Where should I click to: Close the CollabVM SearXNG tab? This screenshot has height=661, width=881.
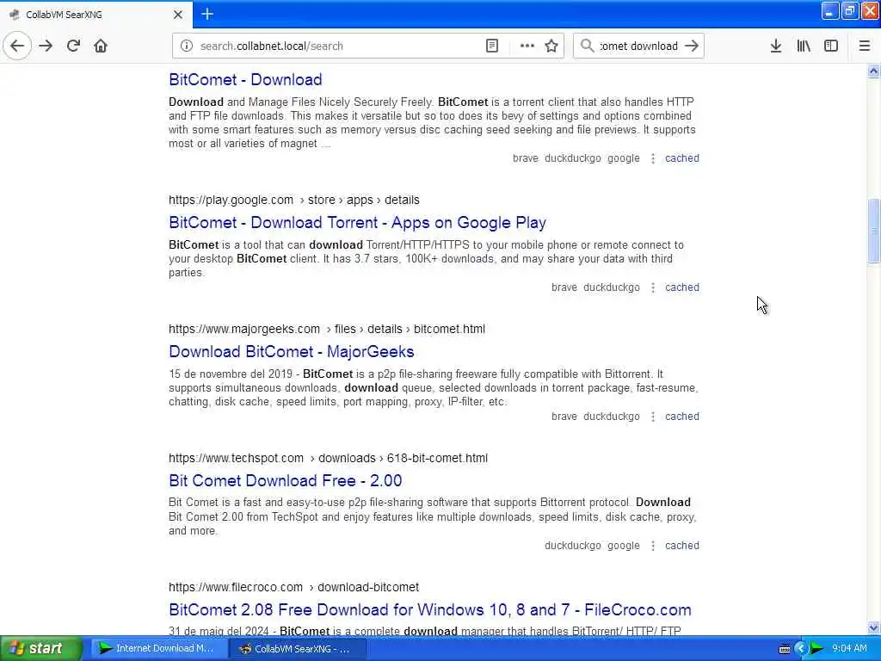pos(178,15)
